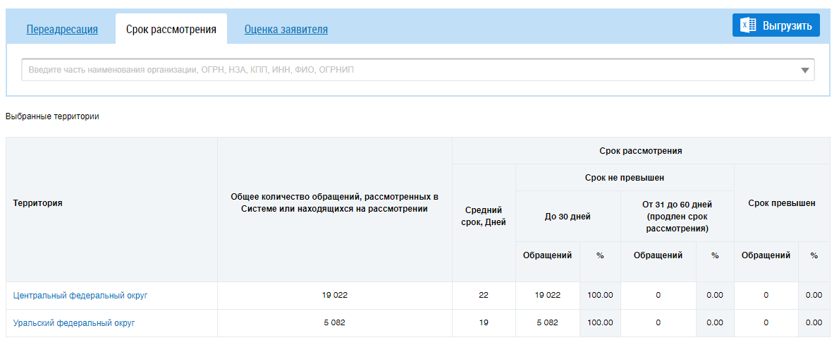Expand the organization search dropdown arrow

point(805,71)
